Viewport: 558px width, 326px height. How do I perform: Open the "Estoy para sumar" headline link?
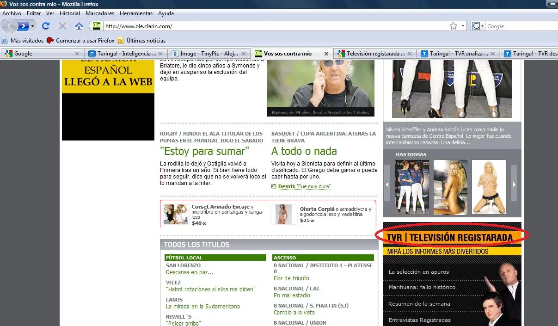tap(204, 151)
